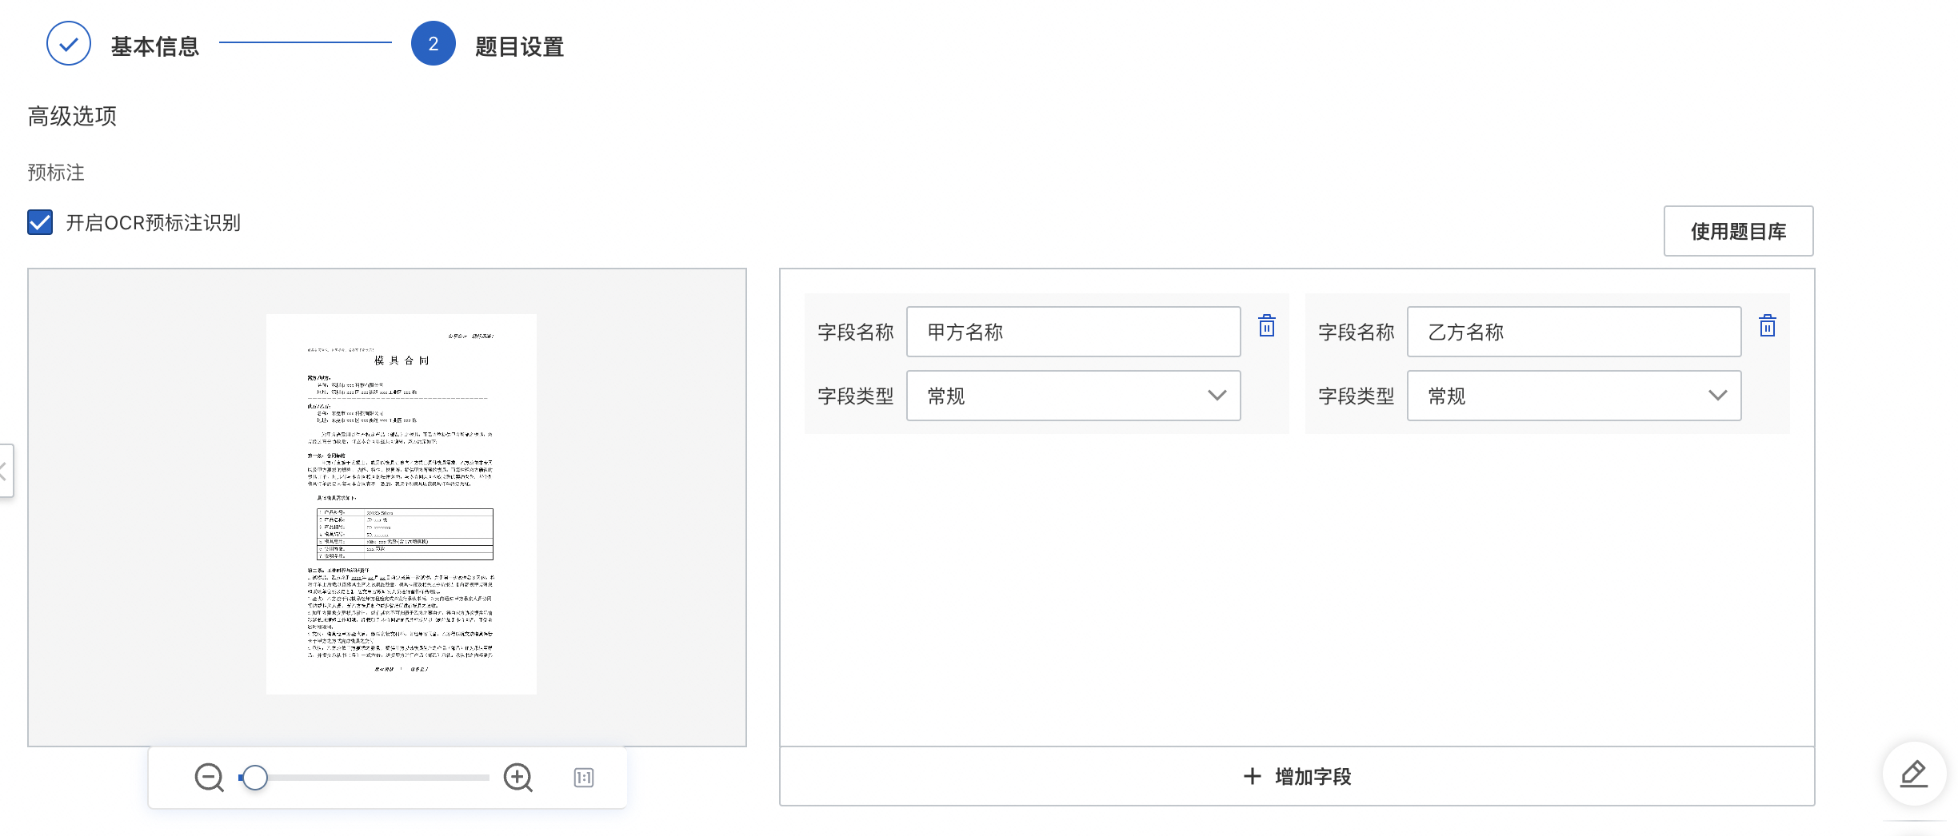Expand the left edge collapsed panel arrow
Viewport: 1958px width, 836px height.
[5, 471]
